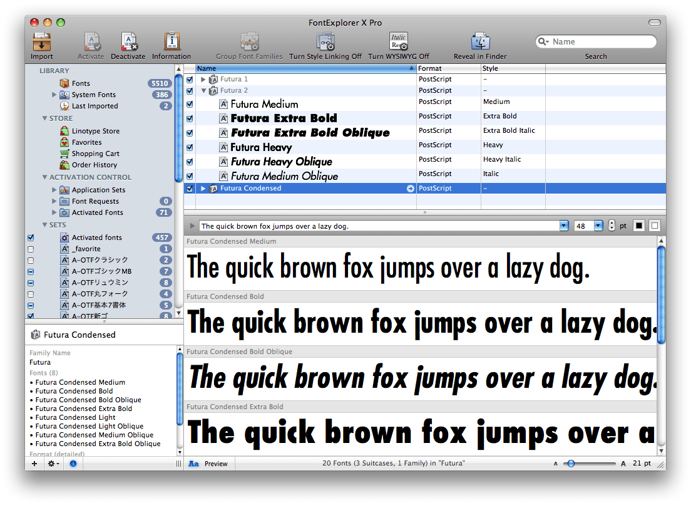Image resolution: width=691 pixels, height=505 pixels.
Task: Toggle the A-OTFゴシックMB set checkbox
Action: click(31, 272)
